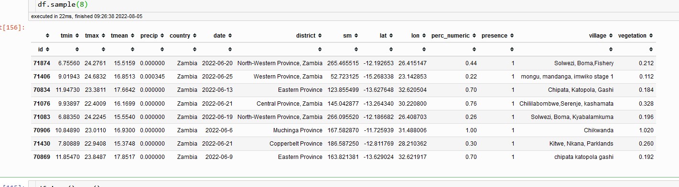
Task: Sort table by village column arrows
Action: 611,36
